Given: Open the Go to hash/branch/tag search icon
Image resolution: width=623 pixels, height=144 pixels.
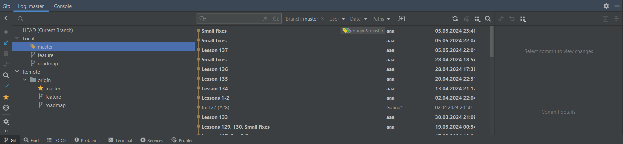Looking at the screenshot, I should (x=488, y=19).
